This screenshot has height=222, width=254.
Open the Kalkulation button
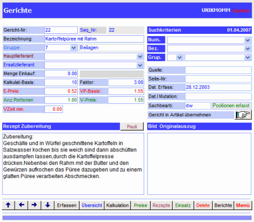pyautogui.click(x=117, y=205)
